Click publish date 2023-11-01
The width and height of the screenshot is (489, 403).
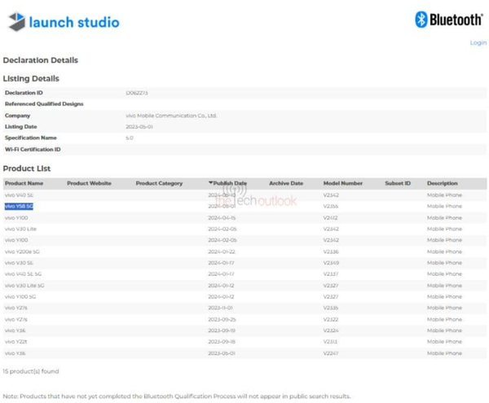coord(220,308)
